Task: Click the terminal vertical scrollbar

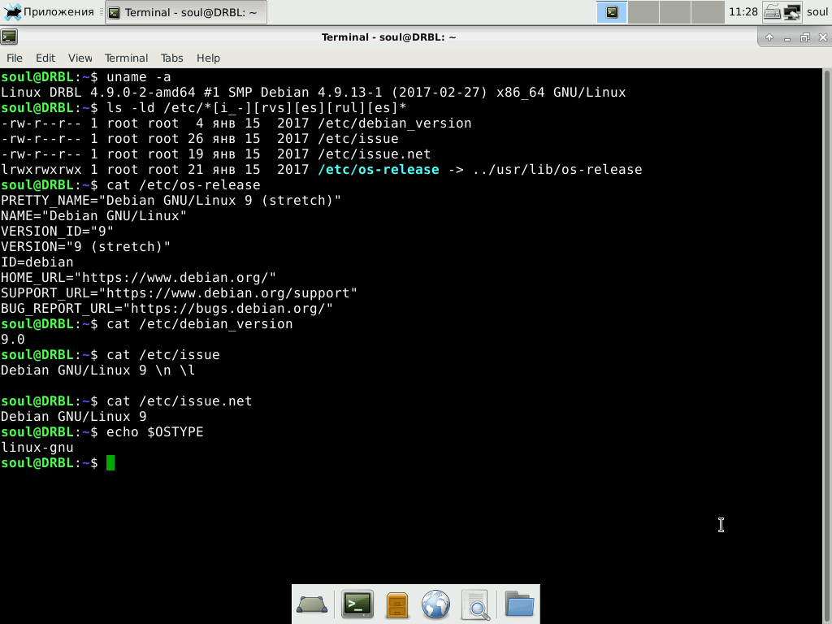Action: [x=826, y=345]
